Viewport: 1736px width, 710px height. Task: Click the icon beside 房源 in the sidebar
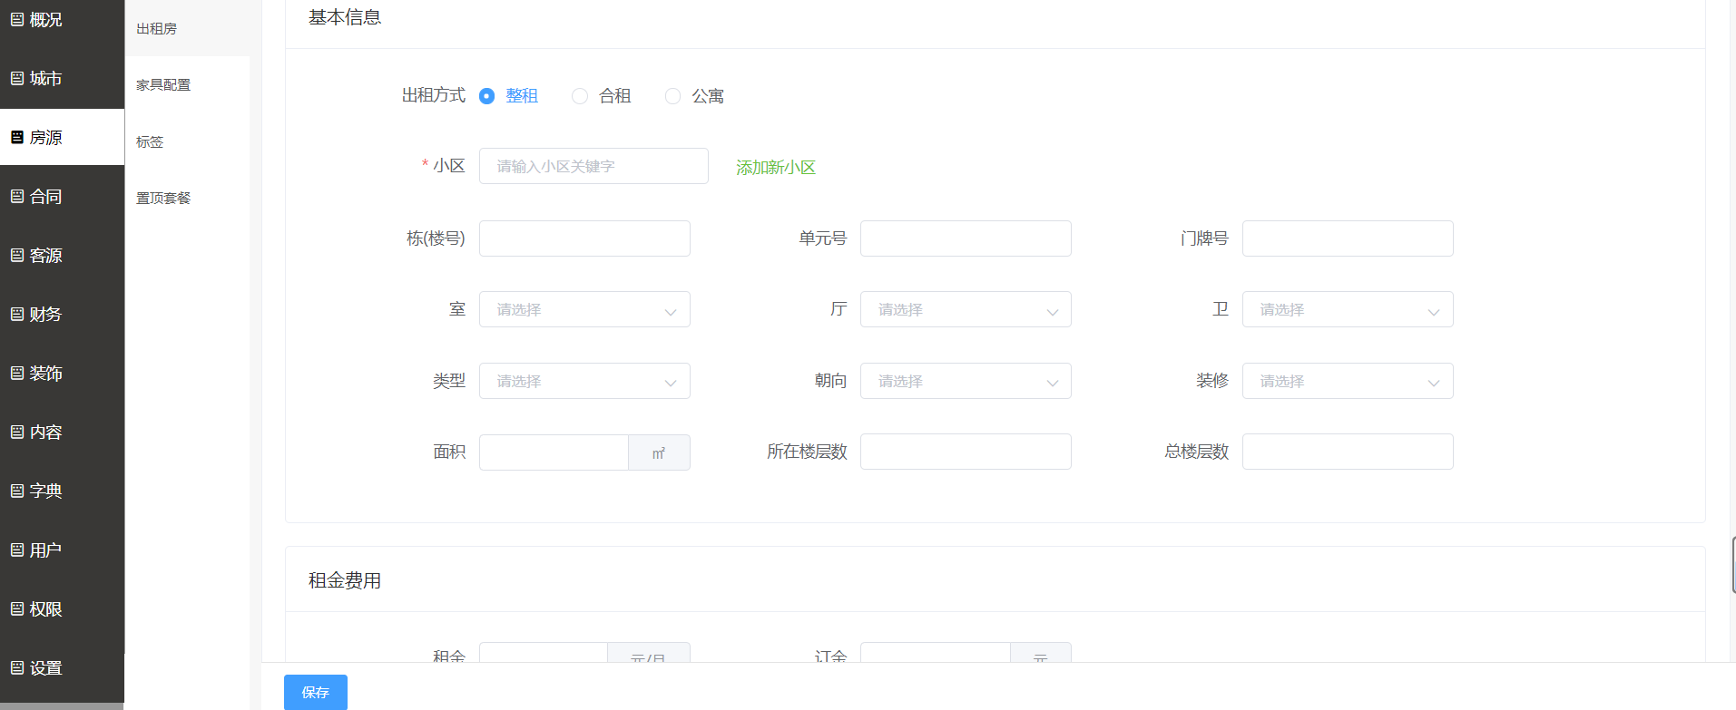point(17,137)
